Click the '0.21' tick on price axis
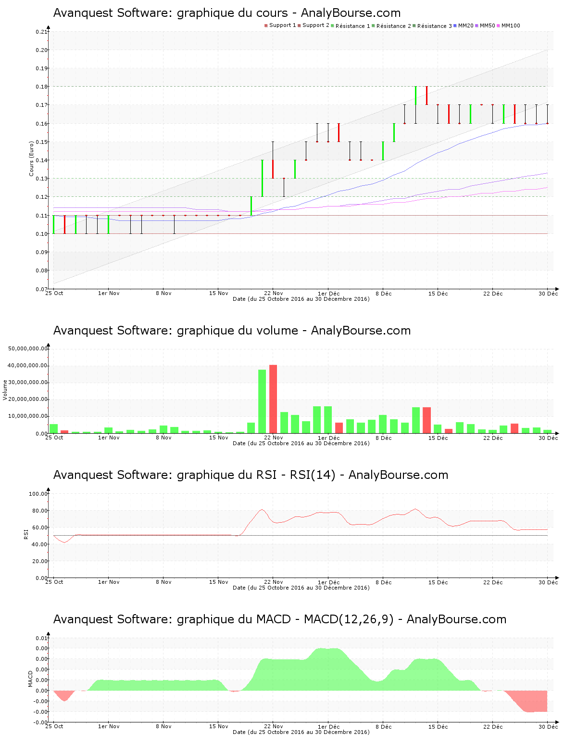This screenshot has height=746, width=577. point(42,32)
